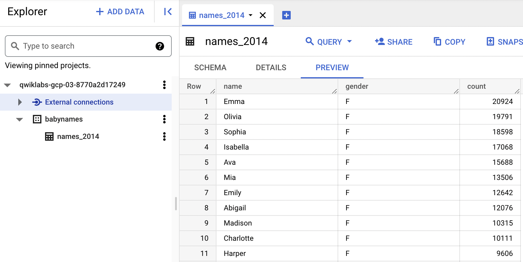Click the gender column resize handle
The width and height of the screenshot is (523, 262).
coord(456,91)
